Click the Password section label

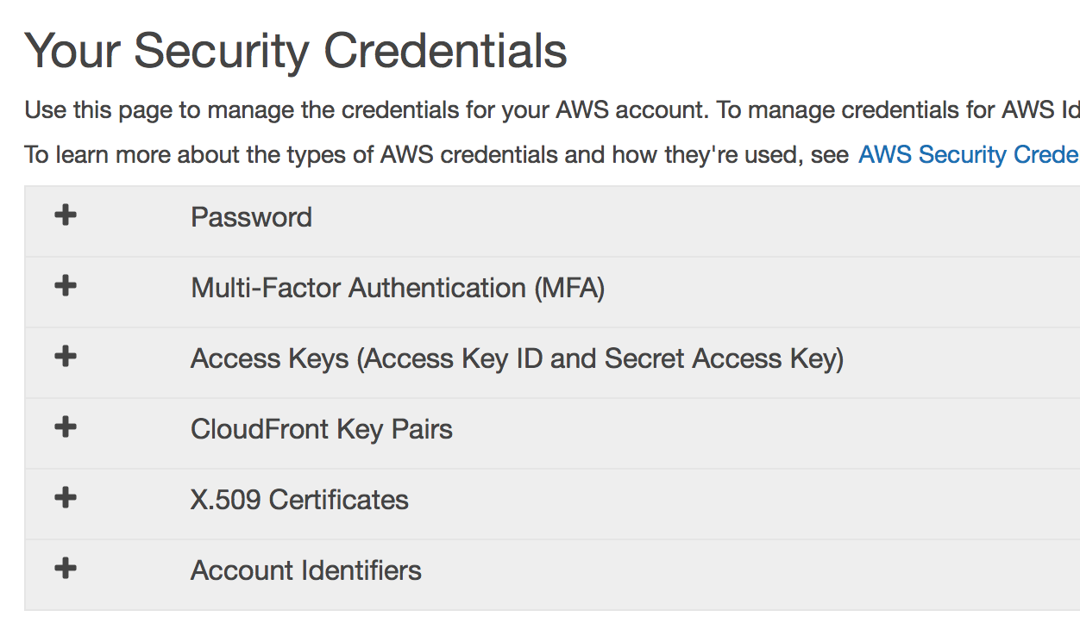[x=251, y=217]
